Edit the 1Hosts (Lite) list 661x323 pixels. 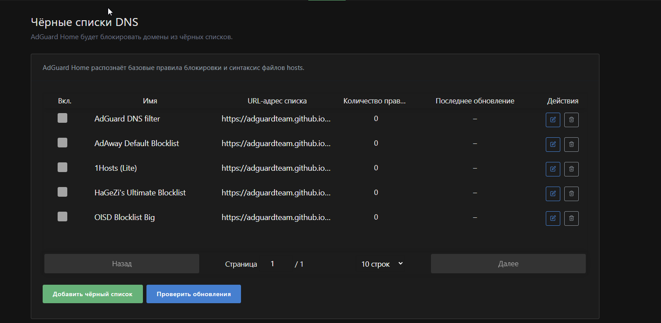[553, 169]
